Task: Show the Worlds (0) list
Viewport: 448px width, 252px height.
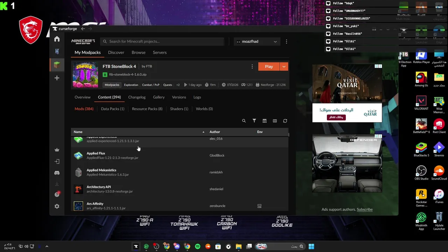Action: [204, 109]
